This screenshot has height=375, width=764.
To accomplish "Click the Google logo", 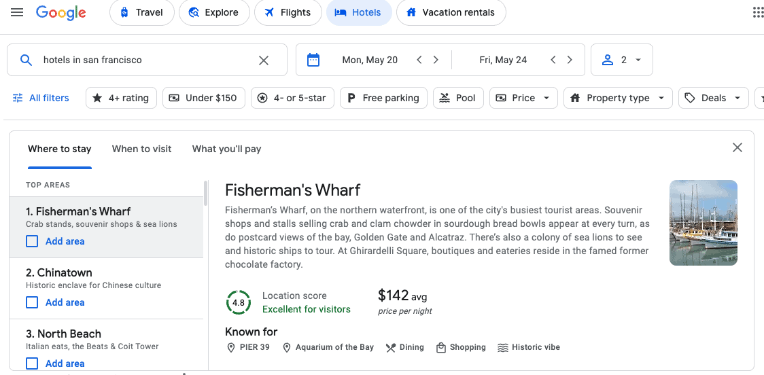I will point(61,12).
